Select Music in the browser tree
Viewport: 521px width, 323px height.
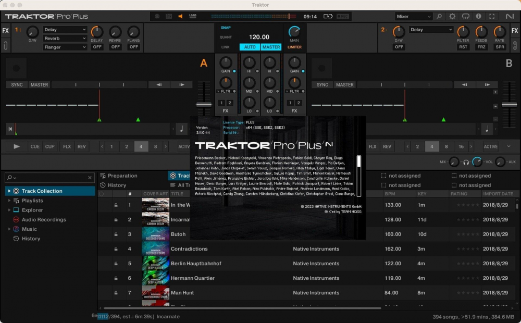pos(29,229)
